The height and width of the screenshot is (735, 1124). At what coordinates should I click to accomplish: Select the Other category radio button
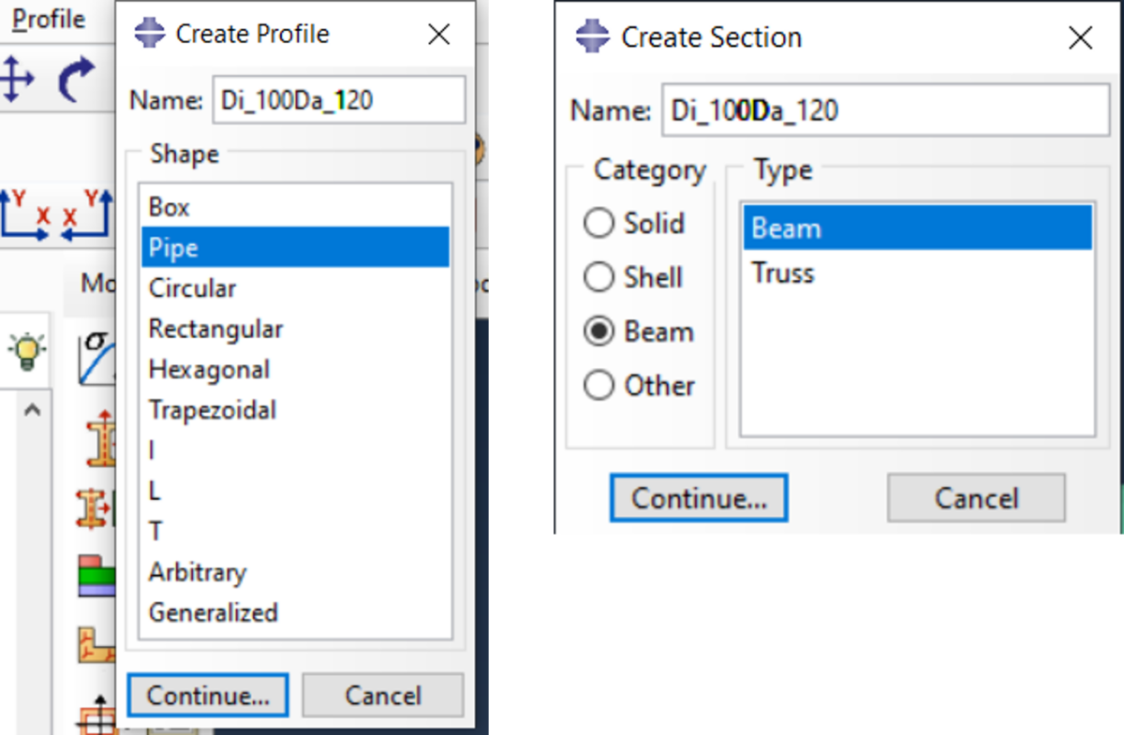point(599,386)
